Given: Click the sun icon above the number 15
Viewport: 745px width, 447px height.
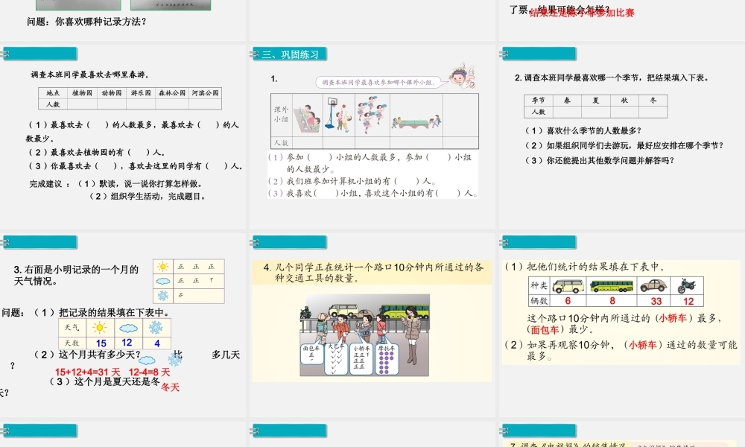Looking at the screenshot, I should coord(101,328).
